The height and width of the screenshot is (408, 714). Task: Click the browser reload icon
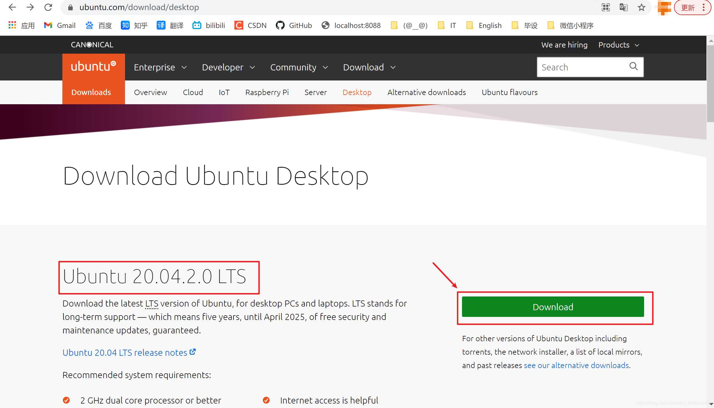point(48,7)
